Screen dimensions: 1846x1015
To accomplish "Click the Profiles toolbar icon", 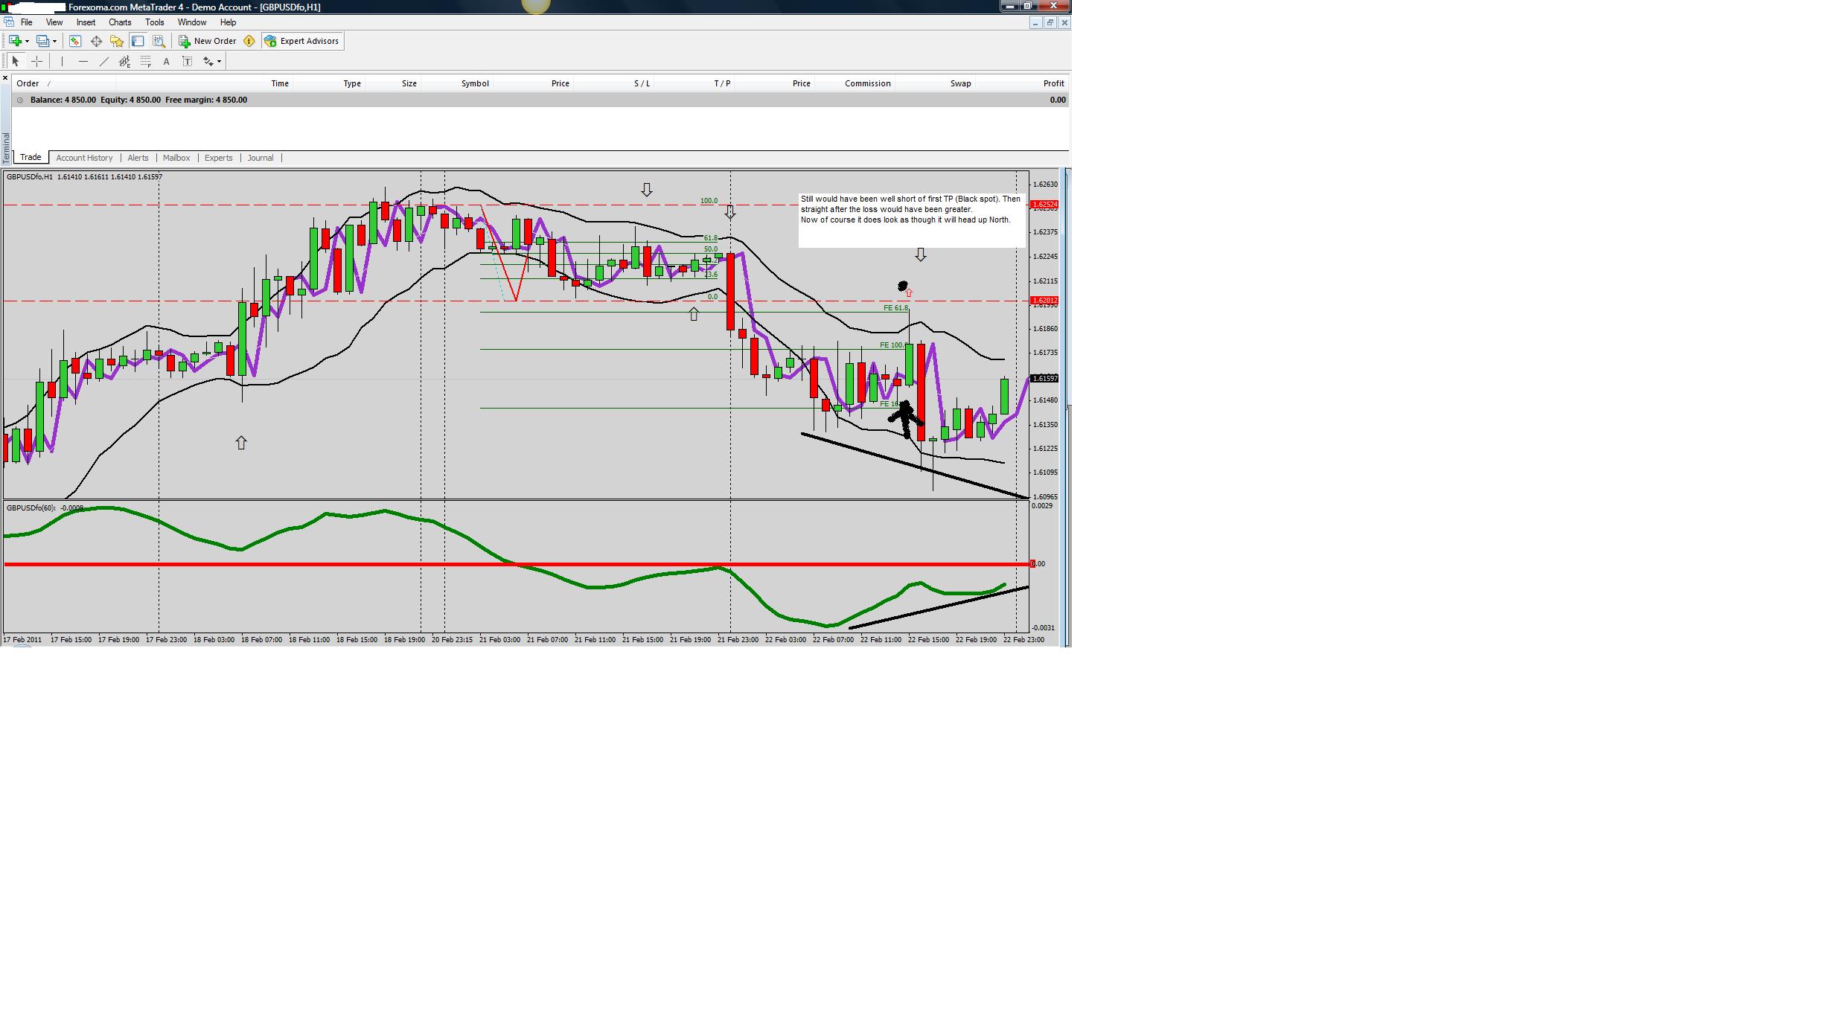I will [x=42, y=41].
